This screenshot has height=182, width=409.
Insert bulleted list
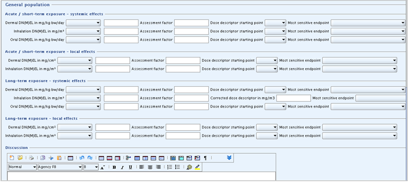(178, 167)
